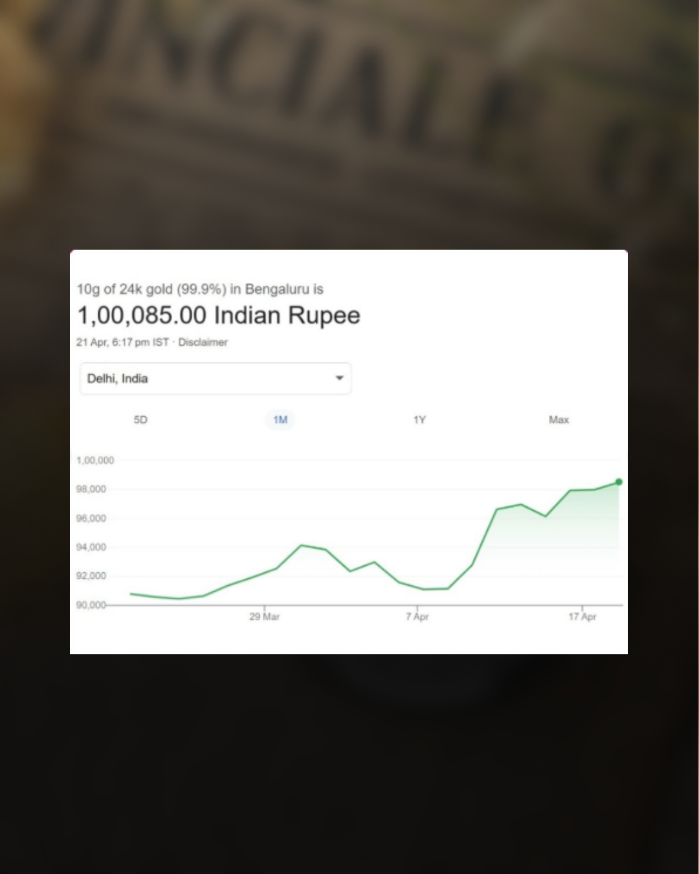Switch to the 5D time range
Screen dimensions: 699x874
click(140, 420)
